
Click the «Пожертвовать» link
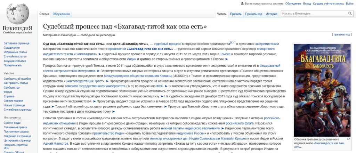(13, 65)
